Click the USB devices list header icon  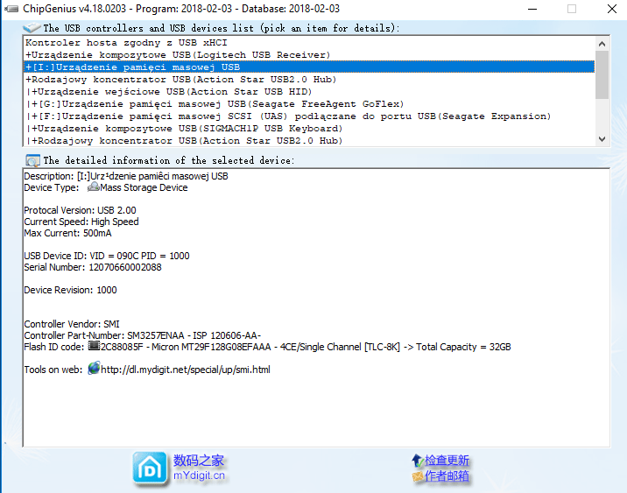tap(32, 28)
